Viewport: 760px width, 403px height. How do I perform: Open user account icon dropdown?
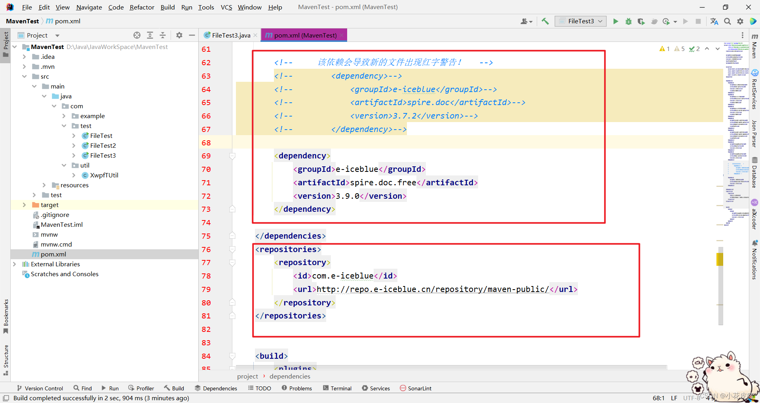526,21
